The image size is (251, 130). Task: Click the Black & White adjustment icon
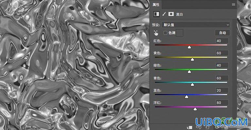coord(157,14)
